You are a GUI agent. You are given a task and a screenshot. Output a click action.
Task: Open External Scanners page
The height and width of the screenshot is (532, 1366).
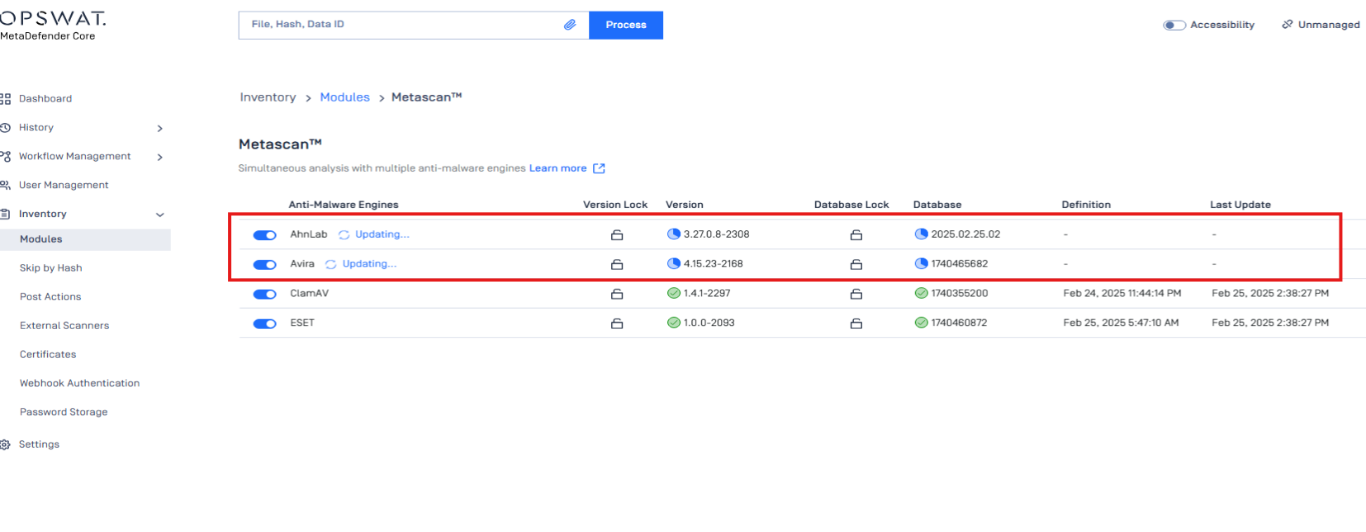click(64, 326)
